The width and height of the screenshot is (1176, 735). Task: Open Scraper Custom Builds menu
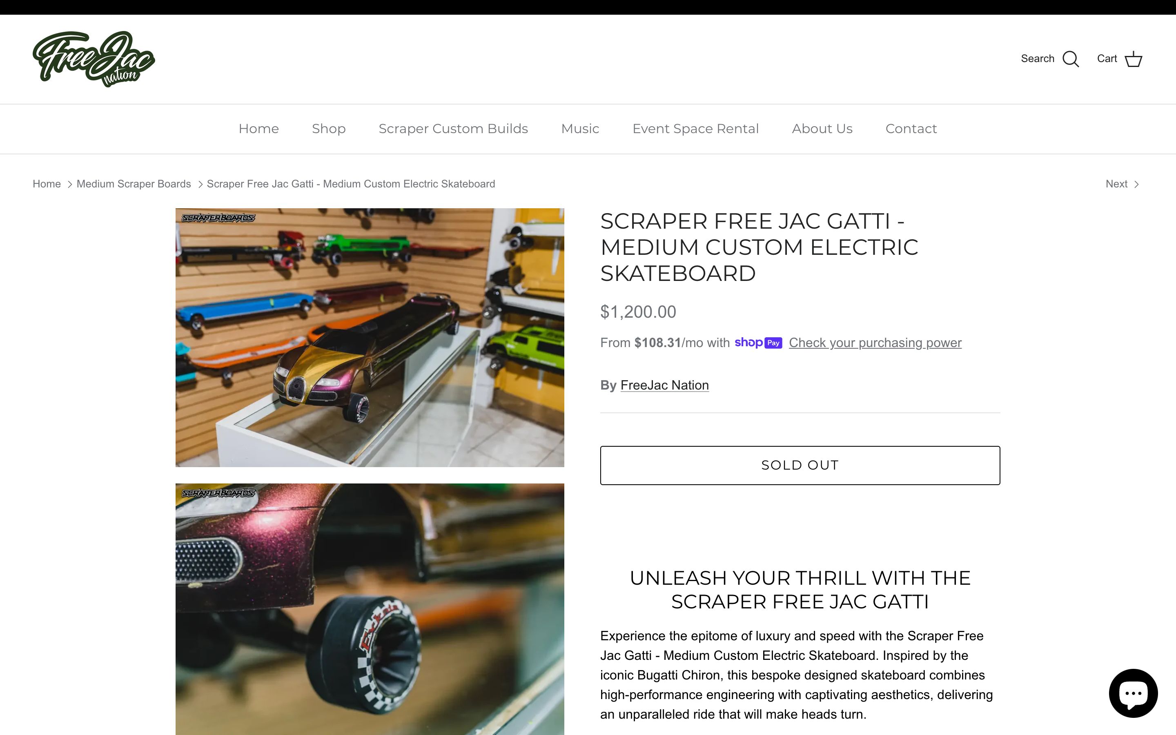(453, 129)
